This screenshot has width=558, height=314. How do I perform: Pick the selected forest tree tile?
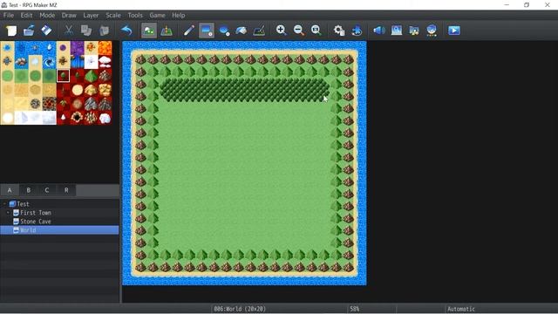click(63, 76)
